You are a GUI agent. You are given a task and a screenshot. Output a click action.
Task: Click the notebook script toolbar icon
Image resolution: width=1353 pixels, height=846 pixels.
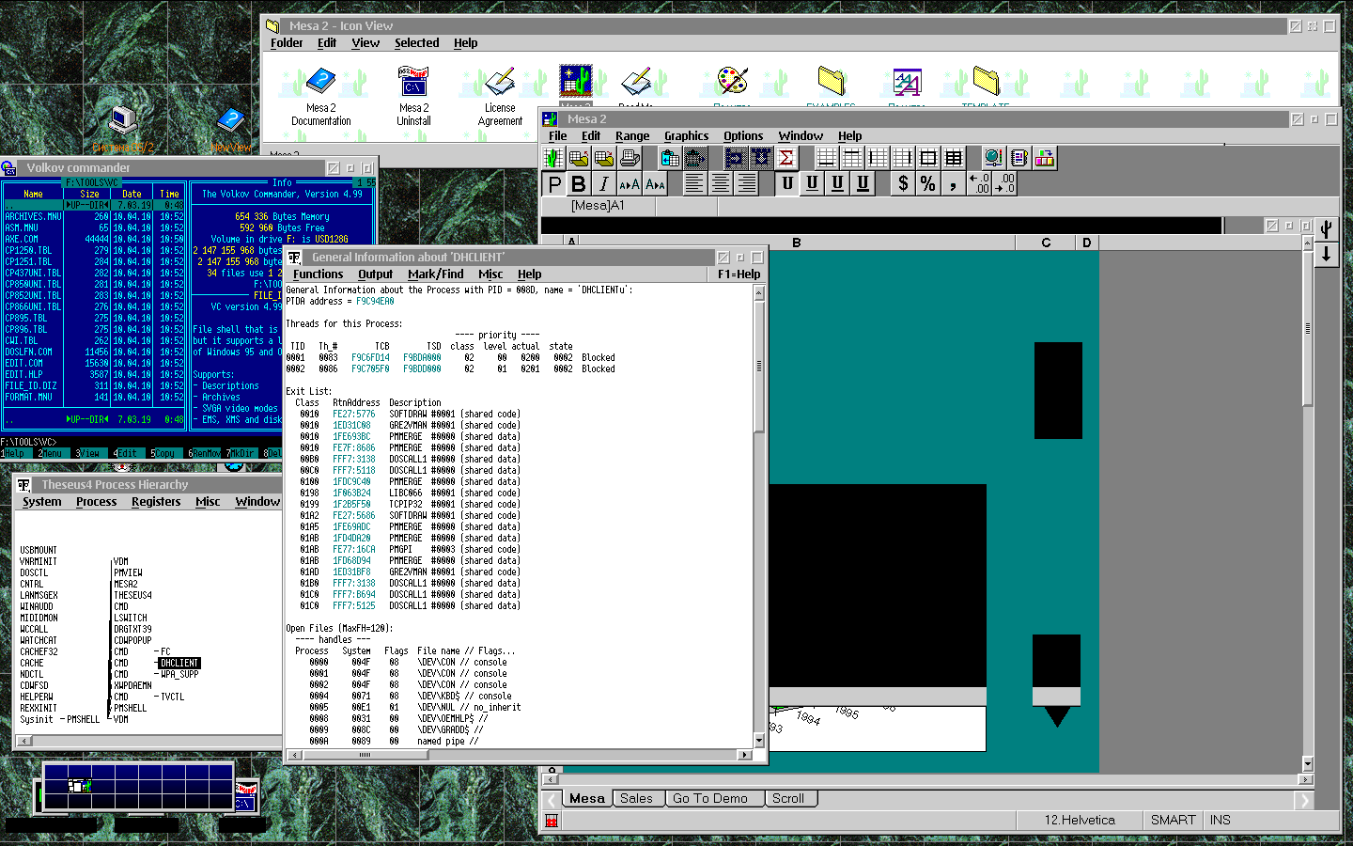(x=1019, y=158)
